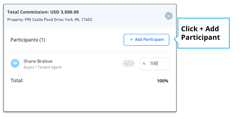The width and height of the screenshot is (249, 119).
Task: Click the Total Commission USD 3,000.00 title
Action: (43, 12)
